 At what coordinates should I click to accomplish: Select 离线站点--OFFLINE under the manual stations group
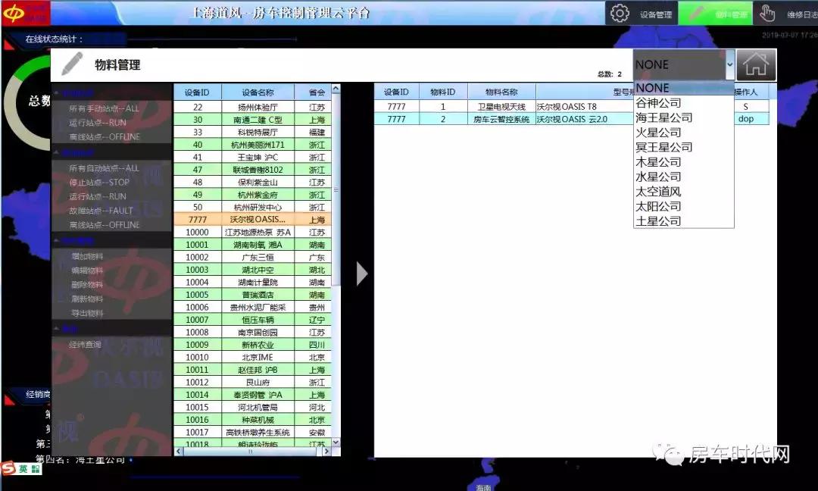pos(105,136)
